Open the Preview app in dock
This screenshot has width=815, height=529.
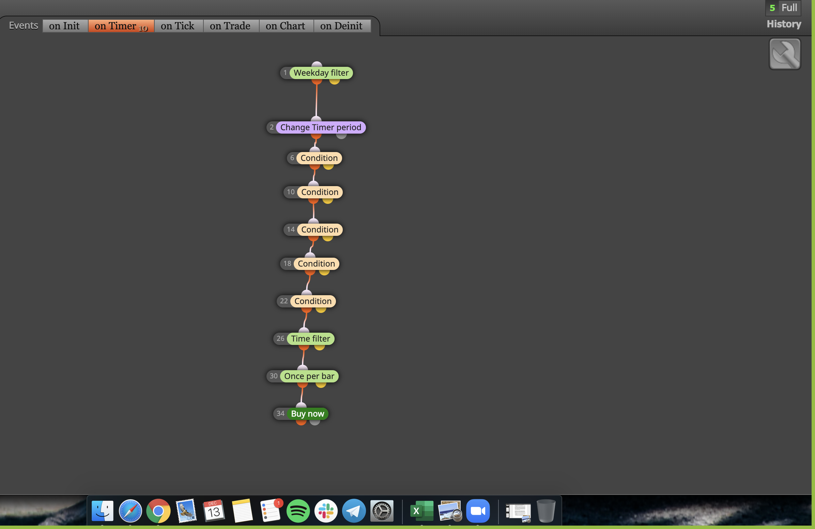coord(450,511)
